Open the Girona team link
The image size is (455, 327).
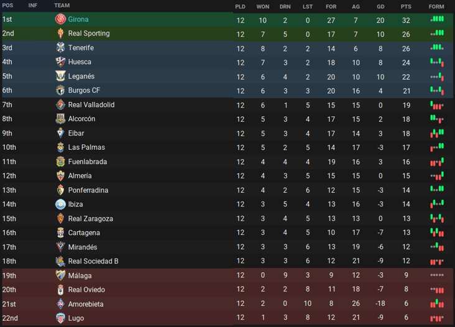78,19
